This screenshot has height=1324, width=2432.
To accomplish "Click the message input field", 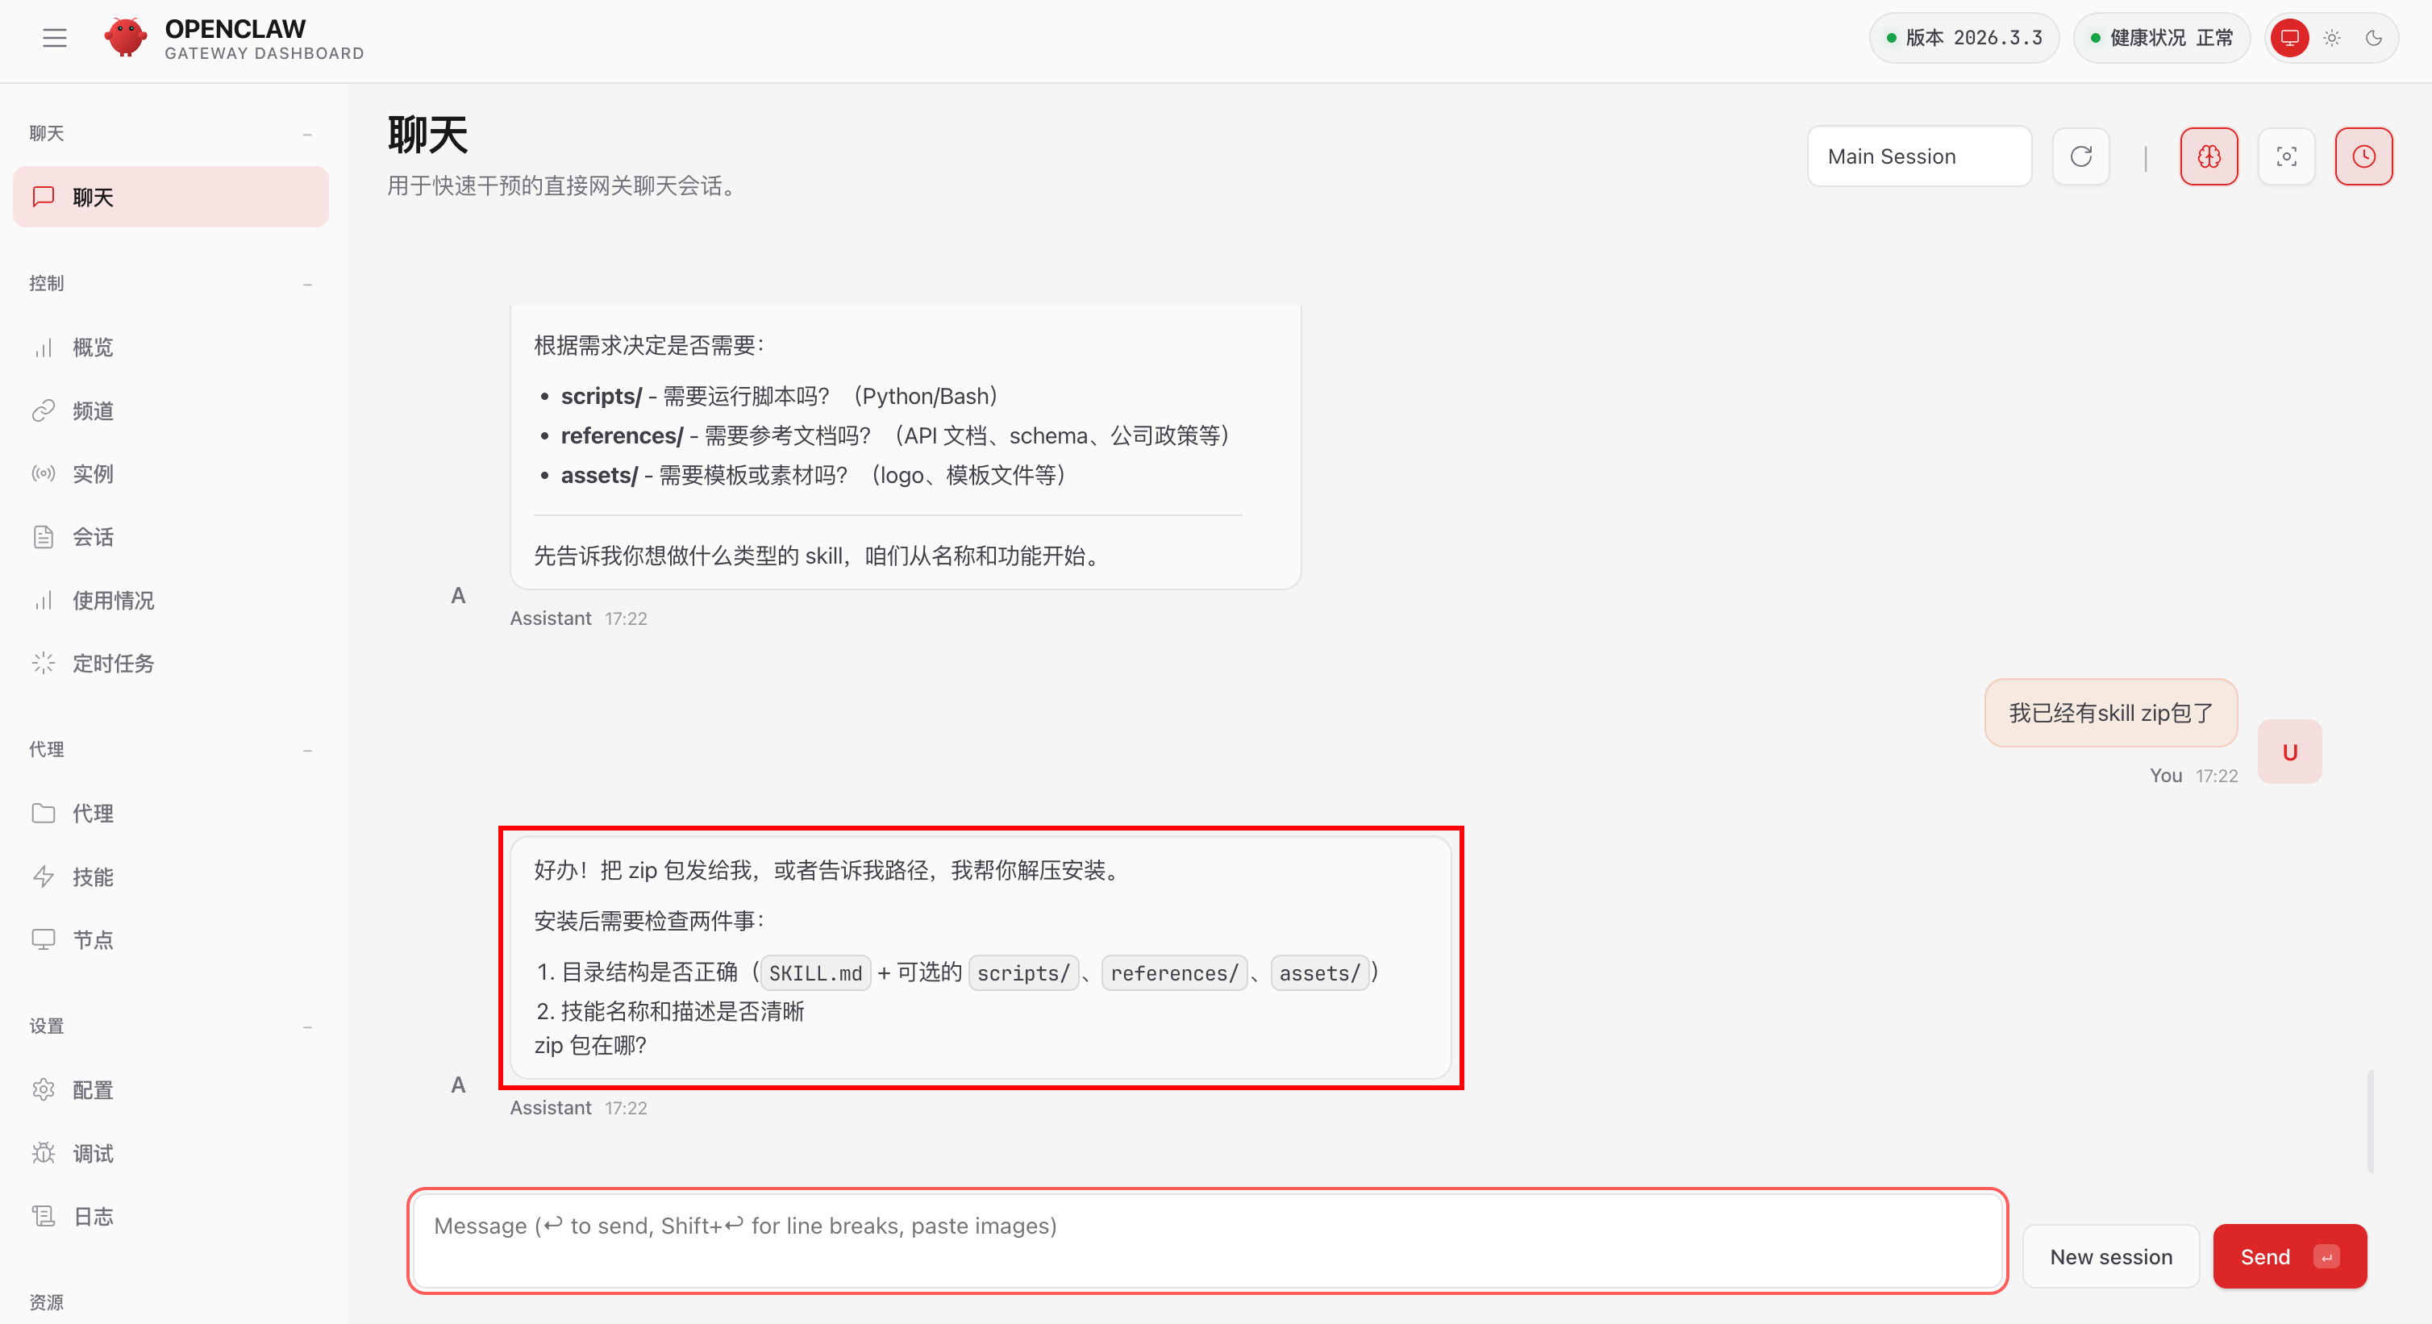I will [x=1206, y=1240].
